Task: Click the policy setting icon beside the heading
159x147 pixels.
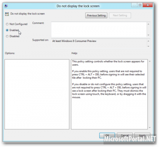Action: pos(7,14)
